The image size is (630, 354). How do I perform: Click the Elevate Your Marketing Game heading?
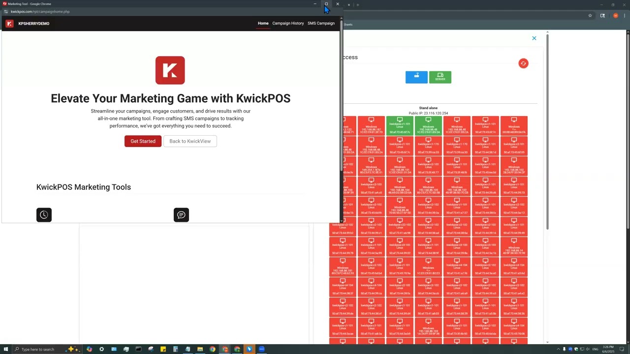170,98
